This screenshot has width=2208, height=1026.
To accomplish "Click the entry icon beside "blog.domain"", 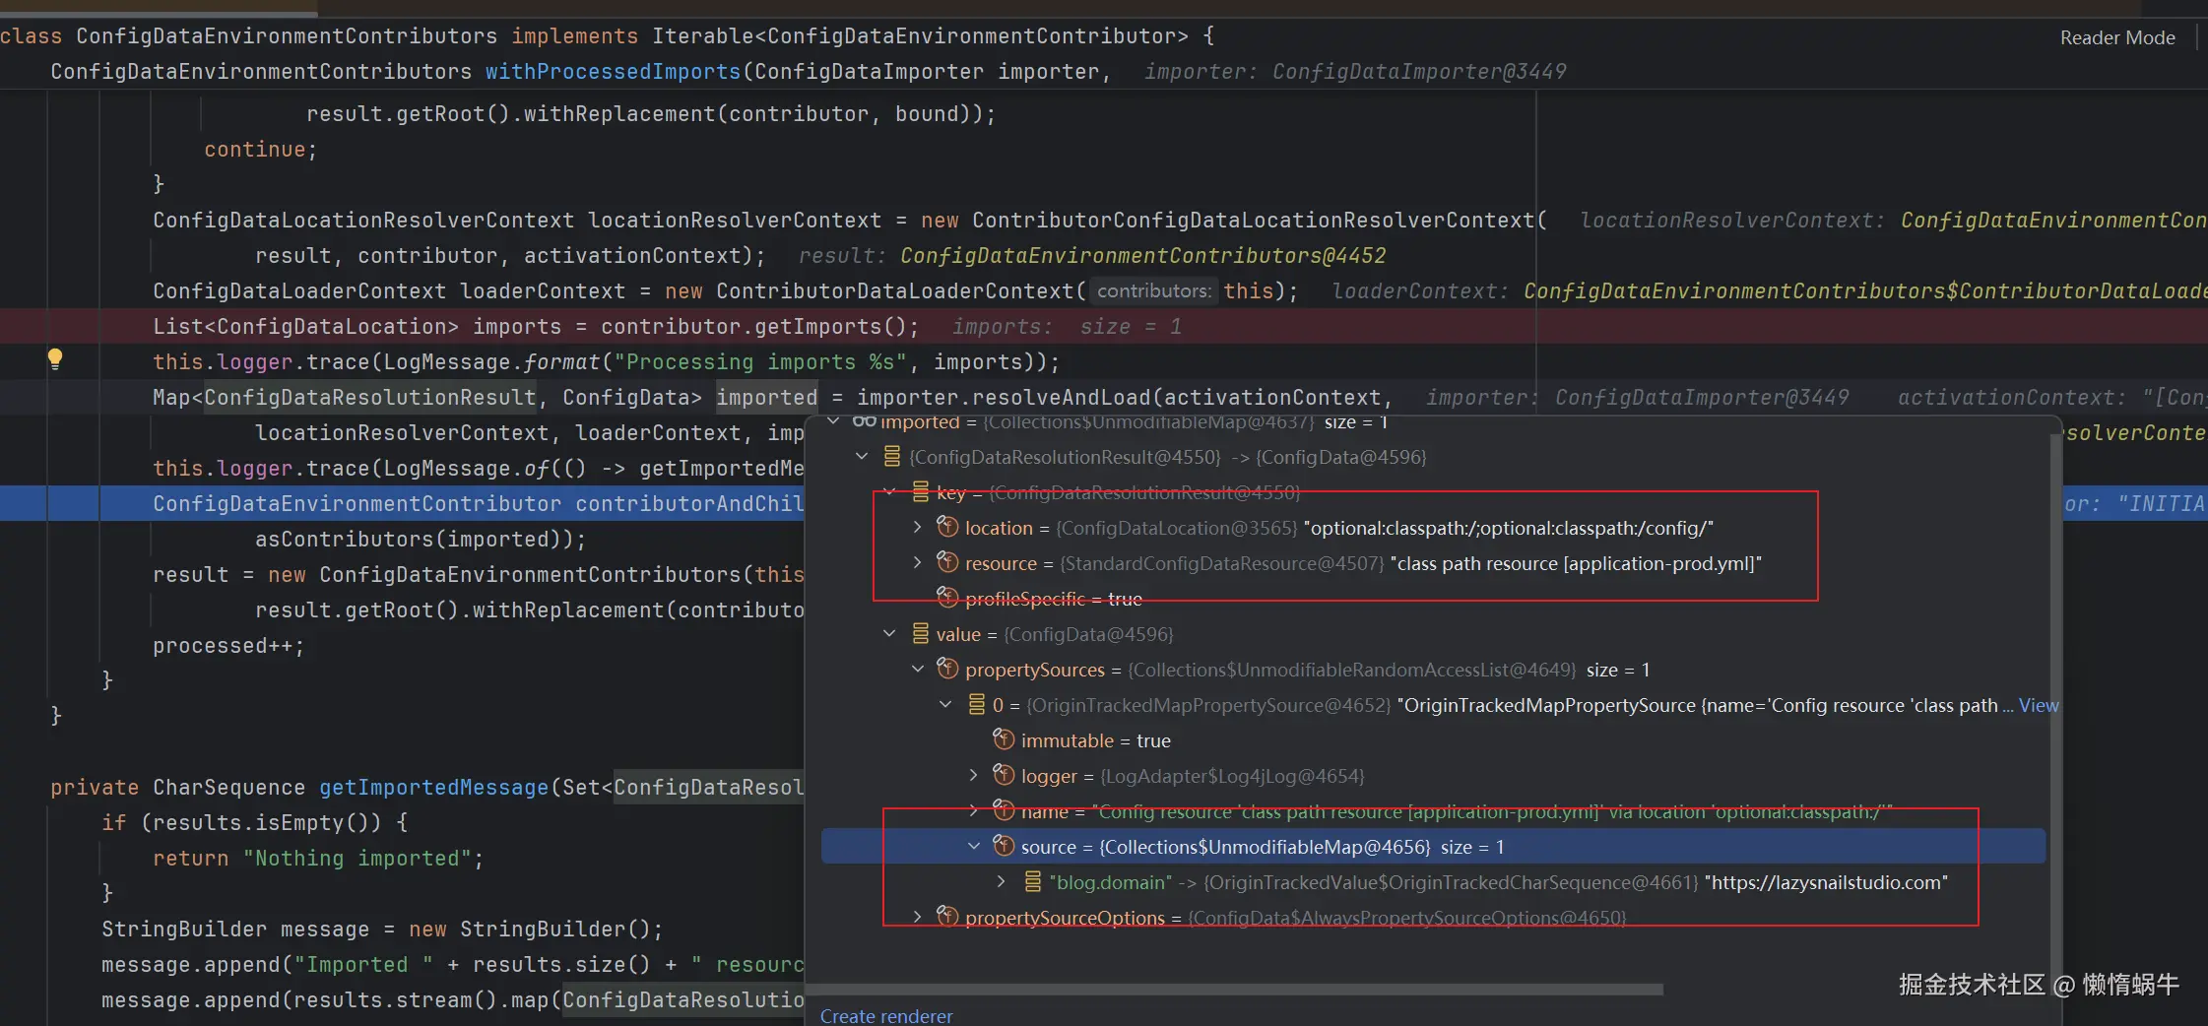I will coord(1033,882).
